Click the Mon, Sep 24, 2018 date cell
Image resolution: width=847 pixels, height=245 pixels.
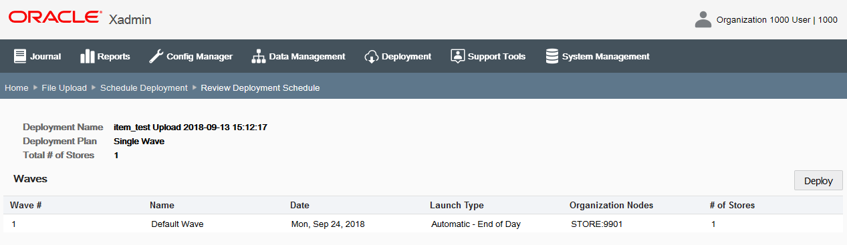[328, 224]
